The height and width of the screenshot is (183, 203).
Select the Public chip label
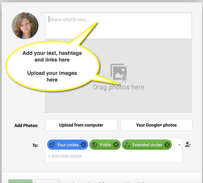click(x=105, y=145)
